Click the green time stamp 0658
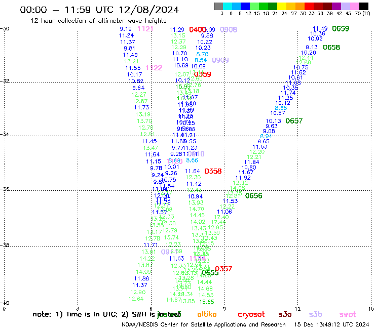The width and height of the screenshot is (375, 329). (331, 47)
